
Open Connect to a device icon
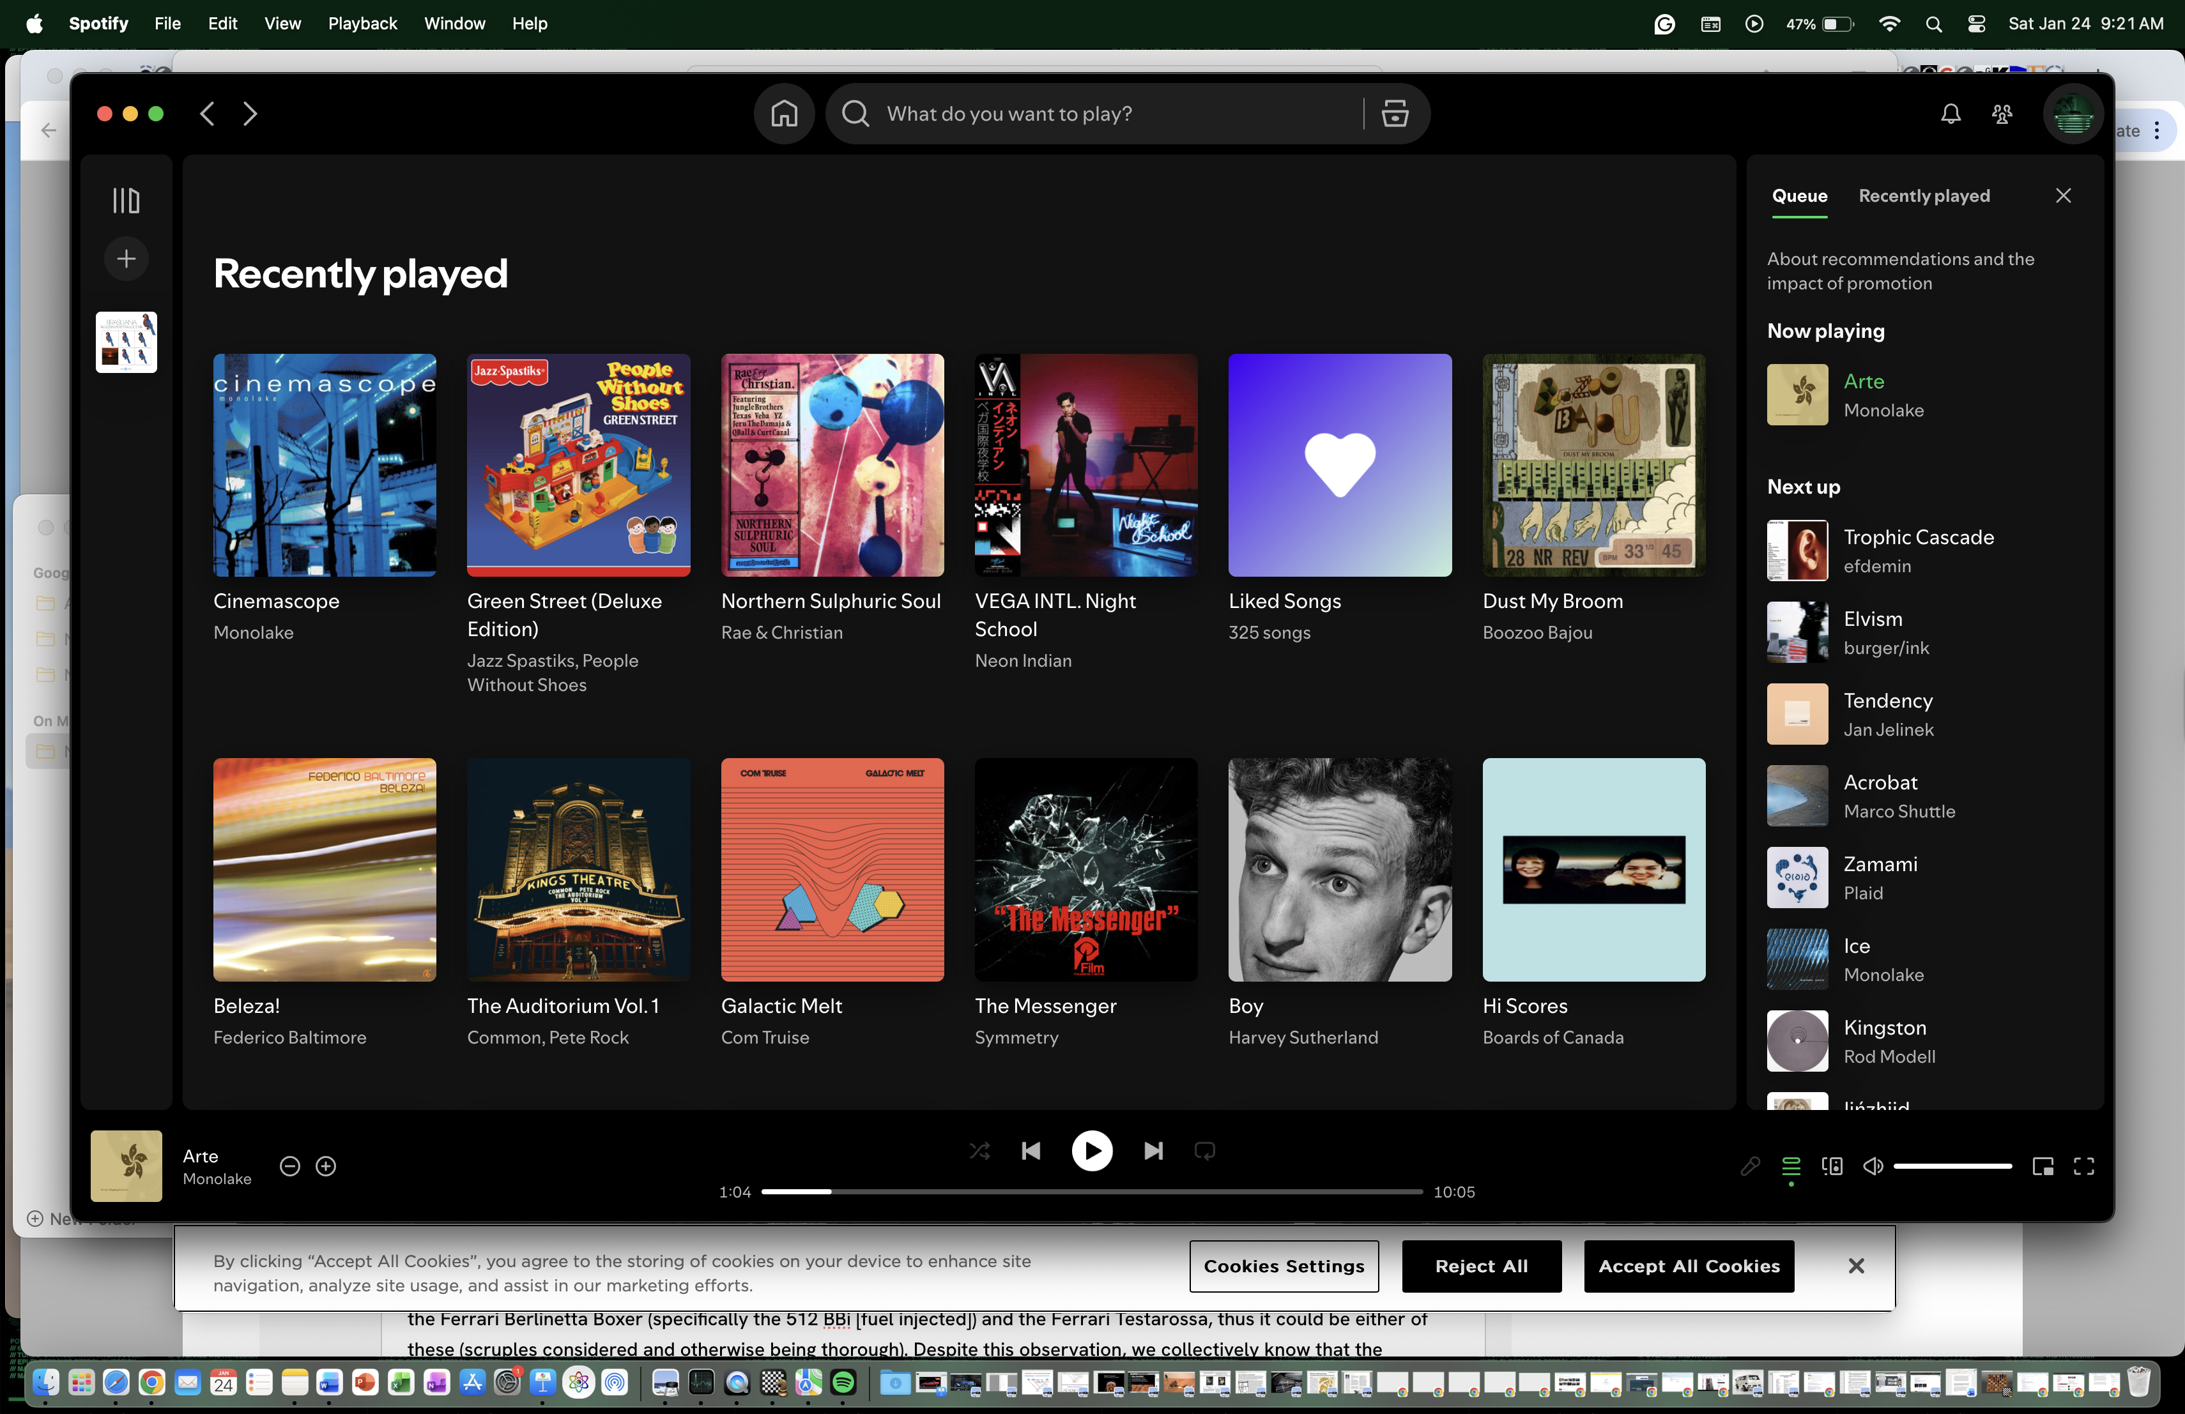(x=1832, y=1166)
